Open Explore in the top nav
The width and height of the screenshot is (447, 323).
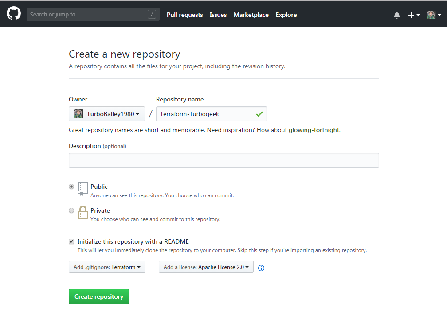tap(286, 15)
